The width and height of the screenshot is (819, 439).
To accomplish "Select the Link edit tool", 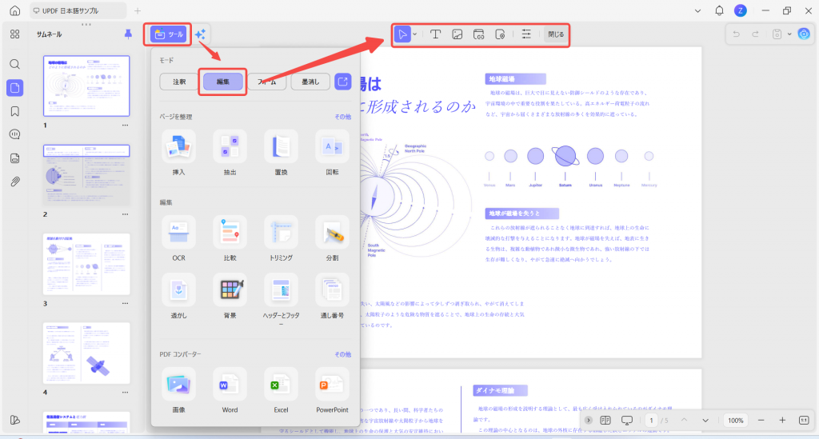I will point(478,34).
